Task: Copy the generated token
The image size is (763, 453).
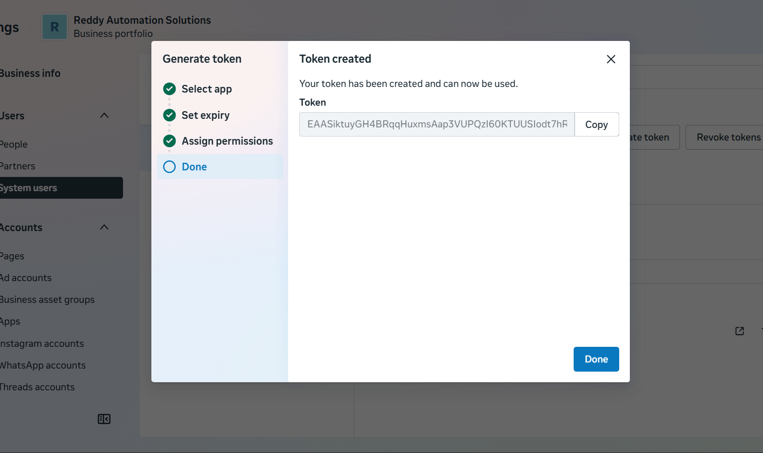Action: (596, 124)
